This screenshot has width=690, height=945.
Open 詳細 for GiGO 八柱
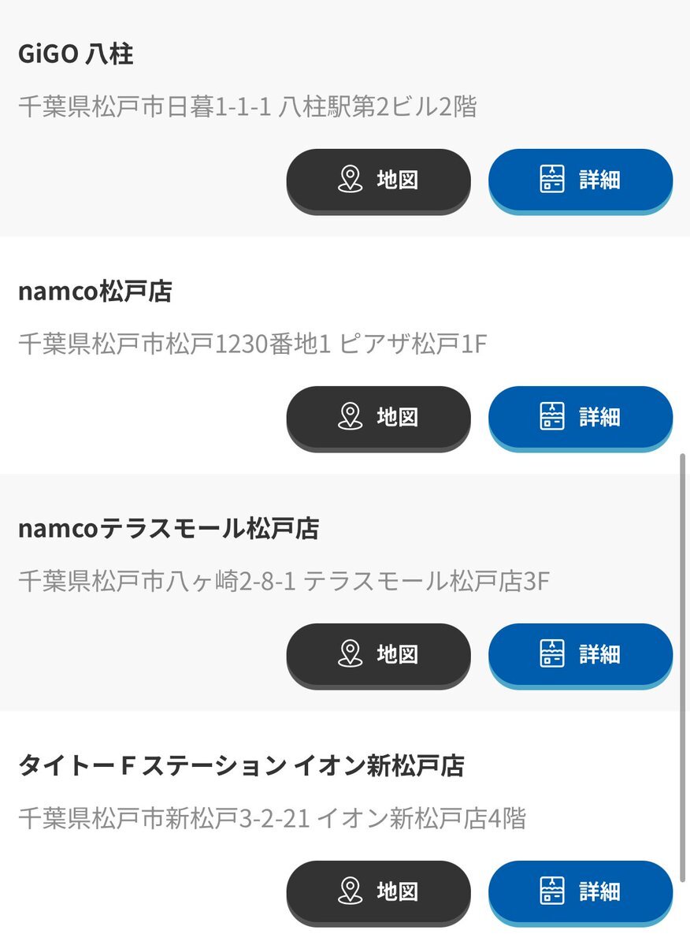coord(581,180)
